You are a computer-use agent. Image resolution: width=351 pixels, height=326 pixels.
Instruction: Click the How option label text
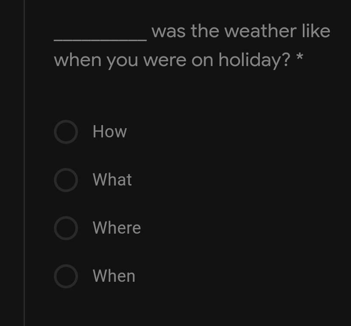(110, 131)
